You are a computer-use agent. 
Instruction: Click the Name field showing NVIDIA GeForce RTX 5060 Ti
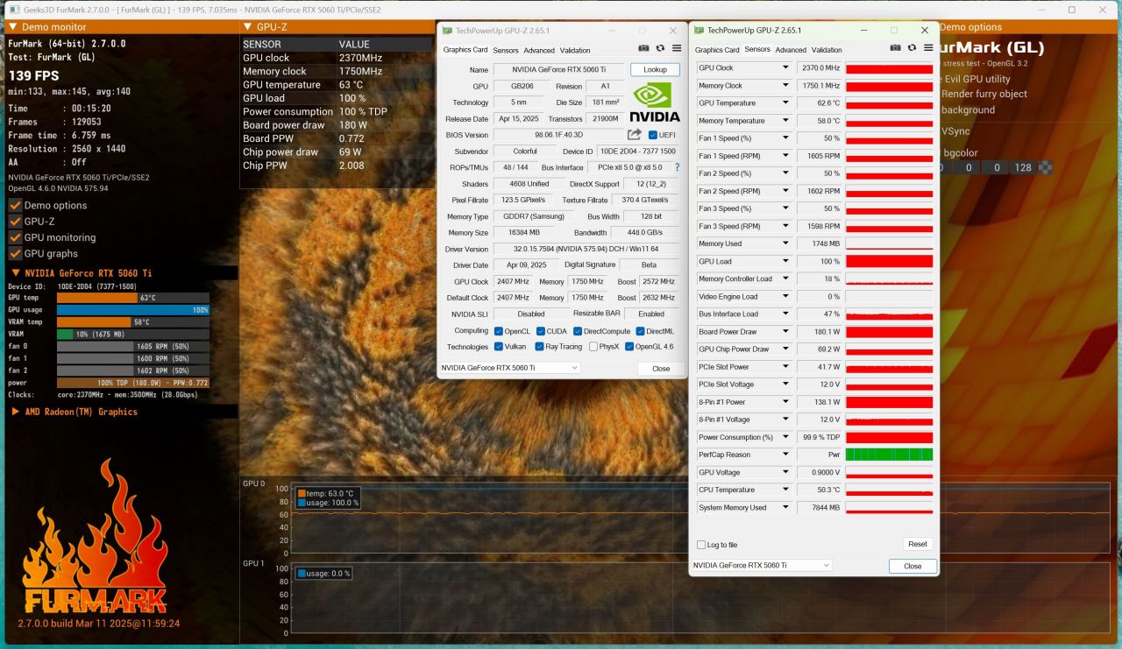pos(559,70)
